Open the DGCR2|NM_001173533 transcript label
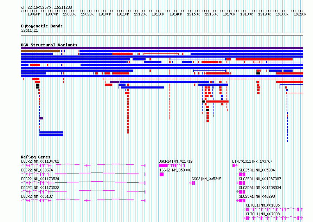 pos(40,188)
